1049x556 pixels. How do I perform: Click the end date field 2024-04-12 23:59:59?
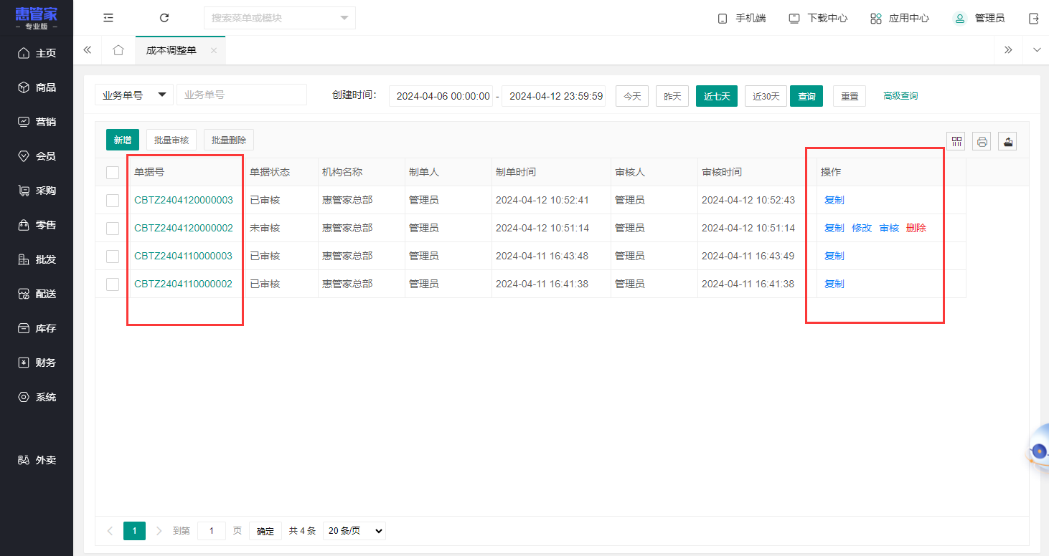[554, 96]
